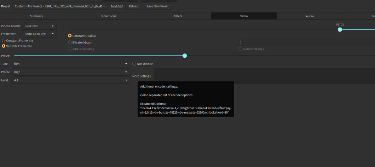Enable the Fast Decode checkbox
The image size is (375, 167).
pos(143,64)
